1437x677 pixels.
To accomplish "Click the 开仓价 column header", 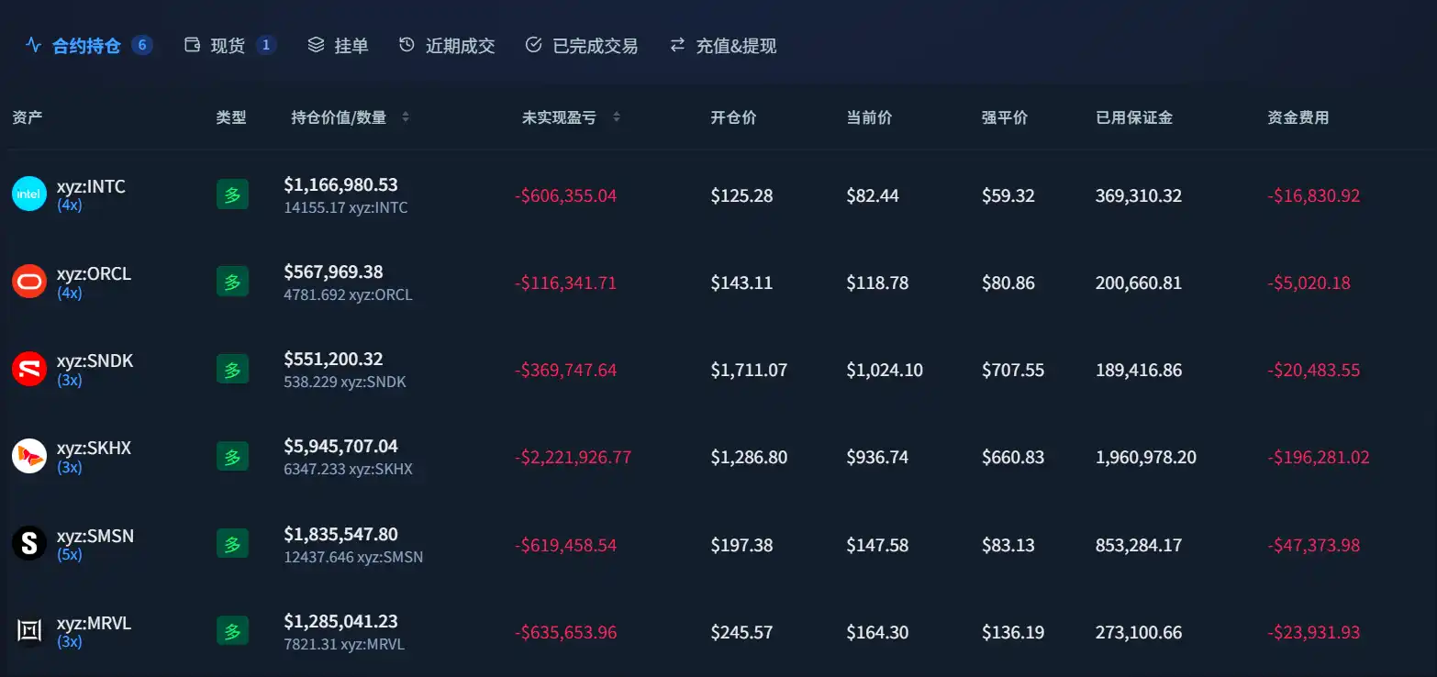I will [733, 117].
